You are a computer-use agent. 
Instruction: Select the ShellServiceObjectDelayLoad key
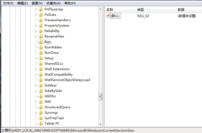pyautogui.click(x=67, y=80)
